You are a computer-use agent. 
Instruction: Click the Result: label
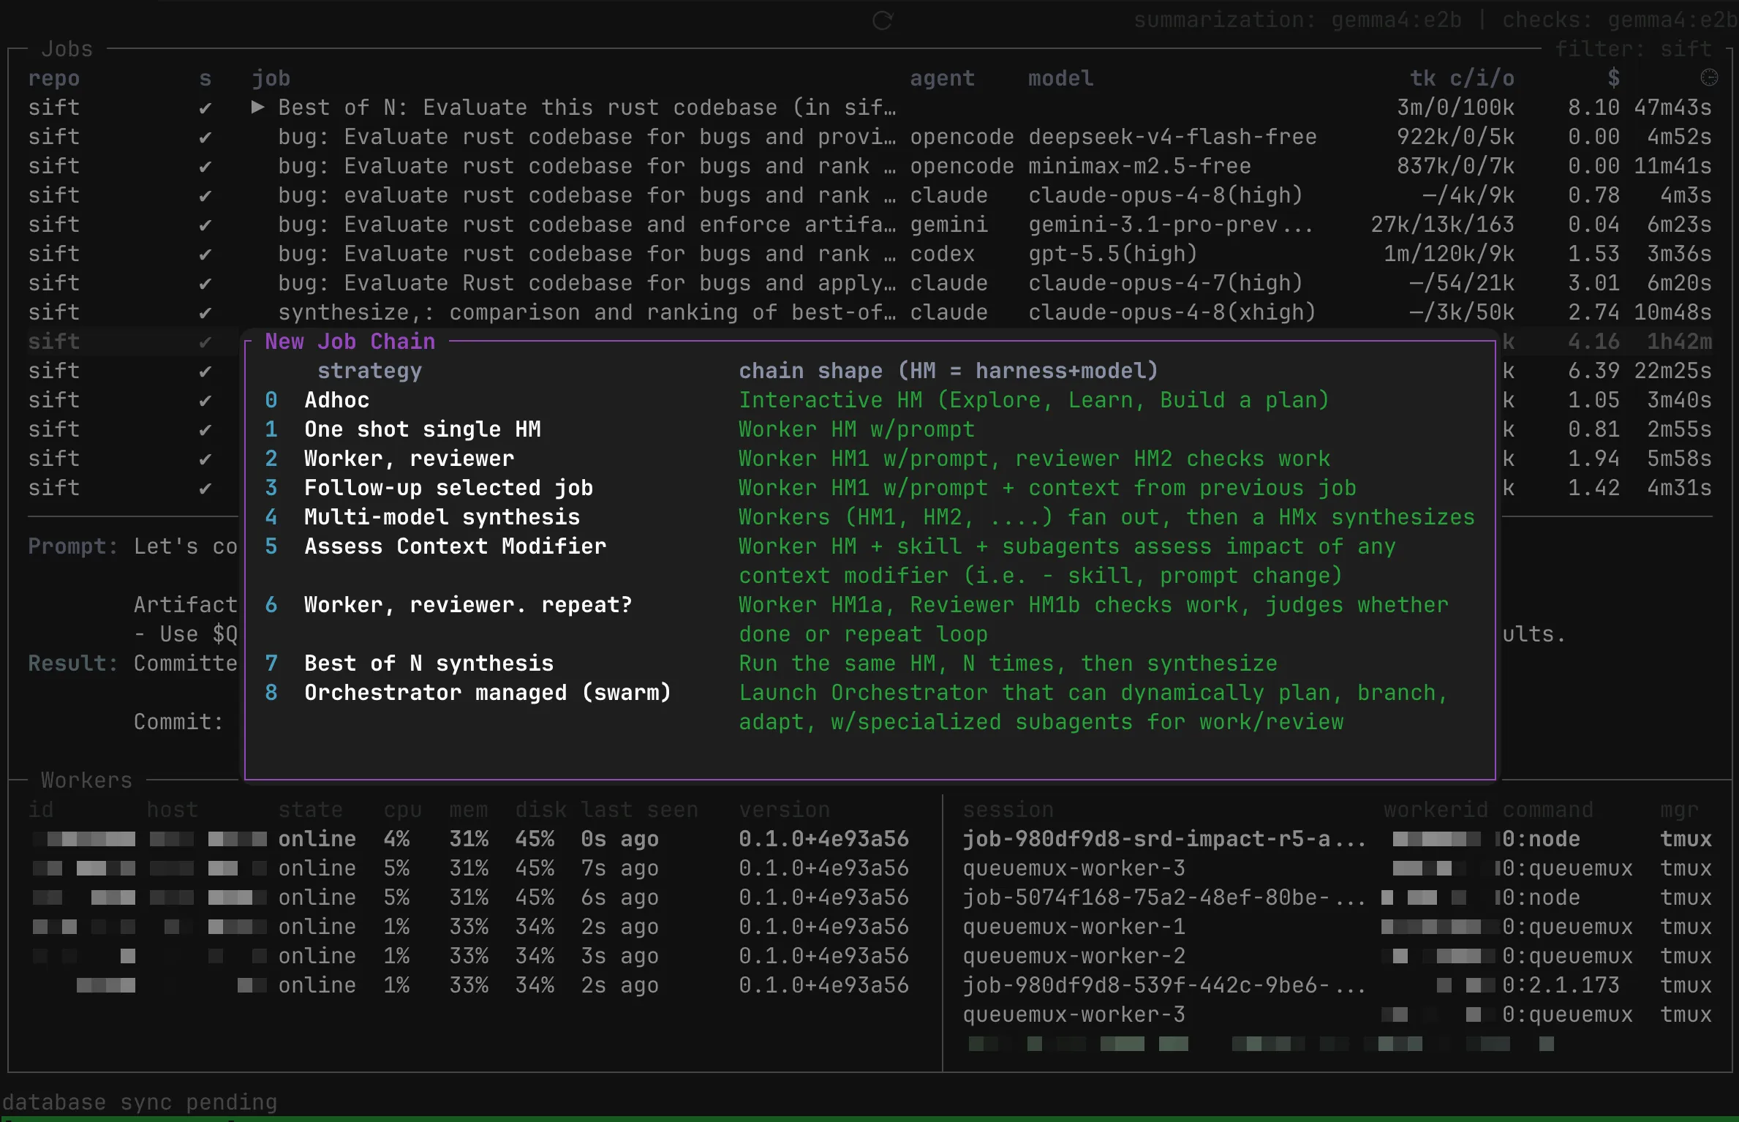(x=73, y=663)
